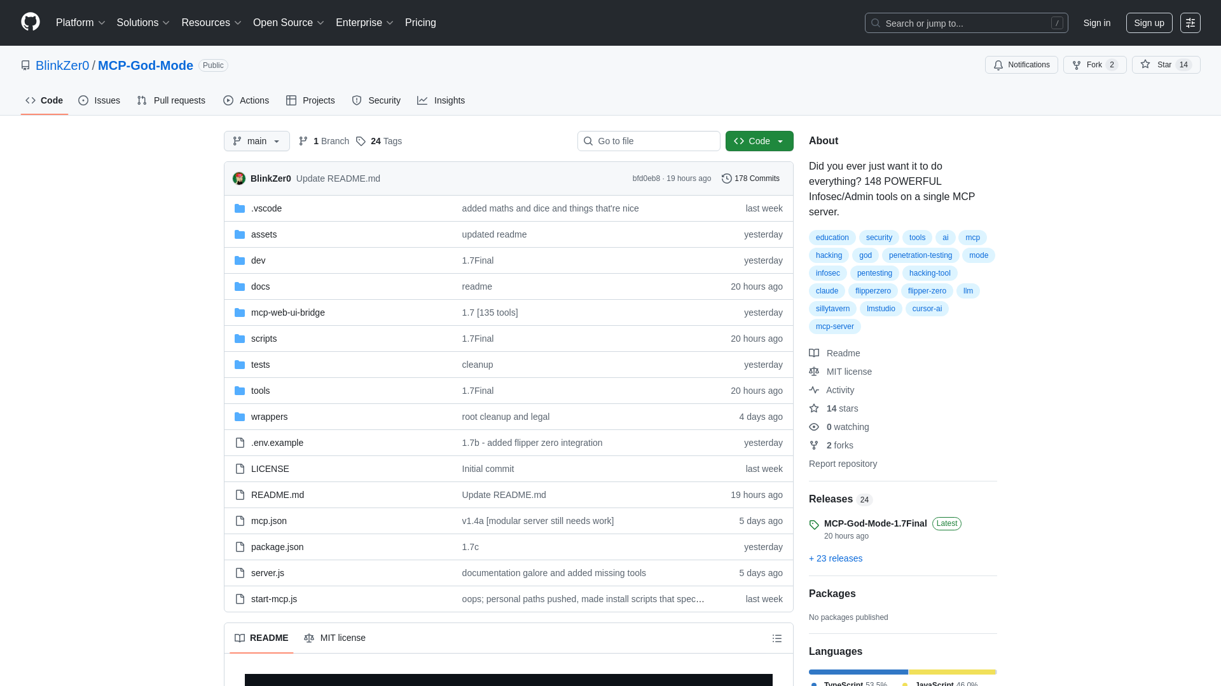
Task: Select the README tab below files
Action: 261,638
